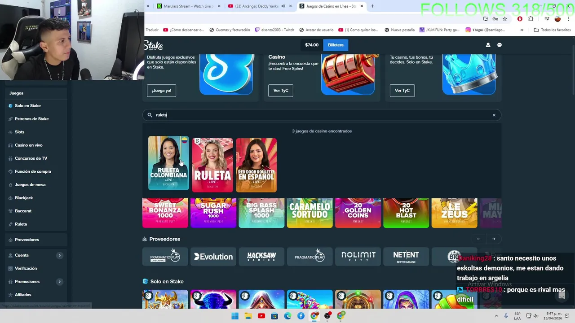
Task: Open Pragmatic Play Live Casino provider
Action: point(165,257)
